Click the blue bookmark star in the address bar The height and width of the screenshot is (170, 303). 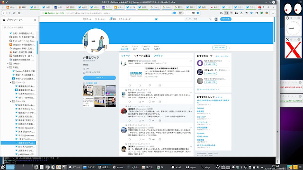198,13
